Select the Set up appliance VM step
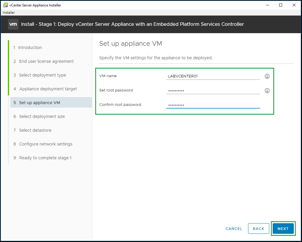The height and width of the screenshot is (242, 302). [39, 103]
